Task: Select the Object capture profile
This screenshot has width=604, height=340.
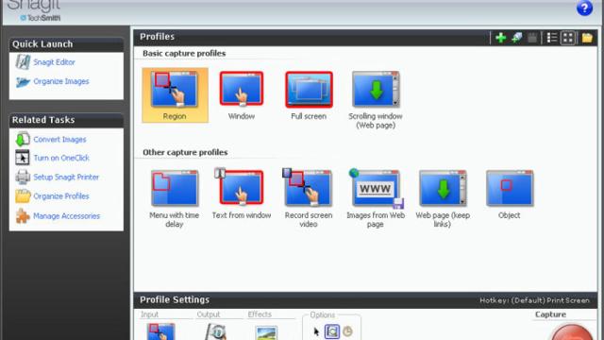Action: point(510,194)
